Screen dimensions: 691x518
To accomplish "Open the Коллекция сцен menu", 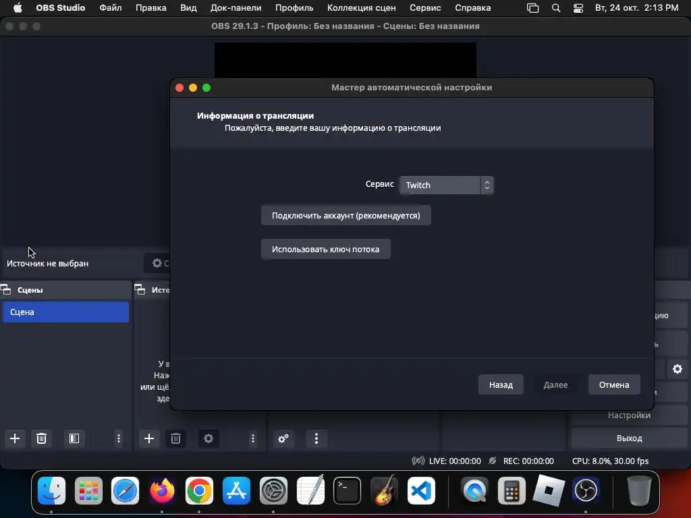I will 362,8.
